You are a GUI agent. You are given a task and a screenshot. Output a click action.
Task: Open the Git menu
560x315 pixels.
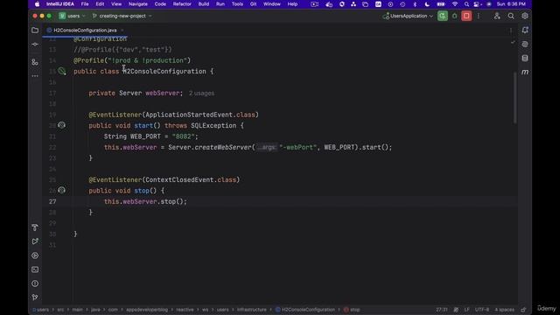(253, 4)
